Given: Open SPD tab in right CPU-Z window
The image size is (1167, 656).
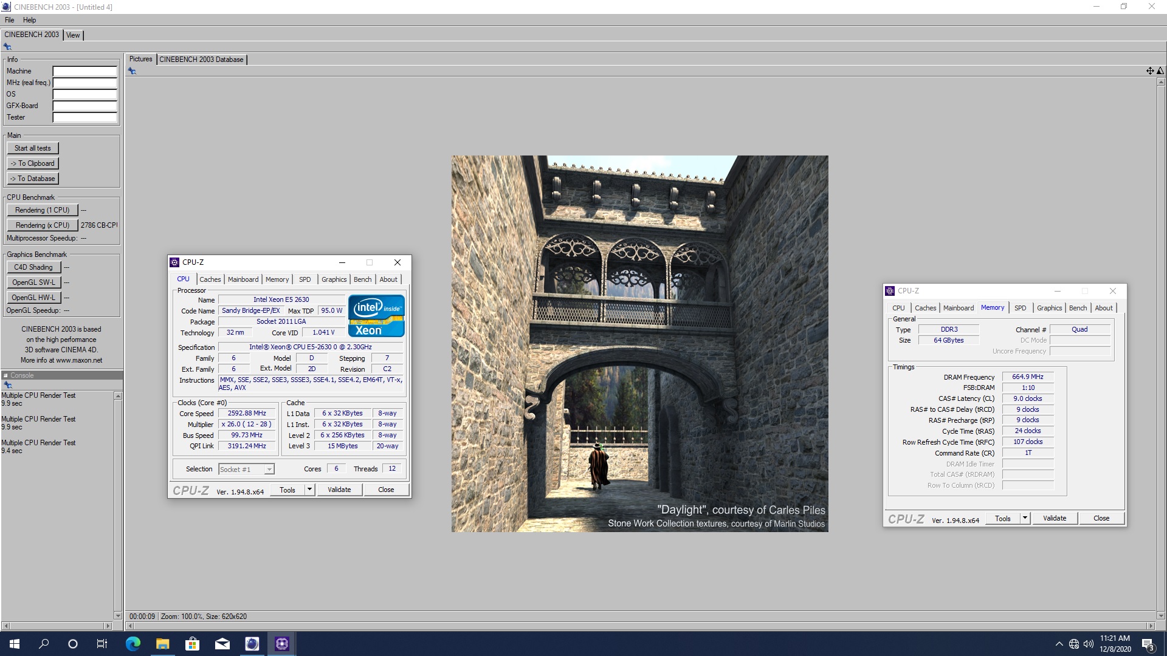Looking at the screenshot, I should point(1020,308).
